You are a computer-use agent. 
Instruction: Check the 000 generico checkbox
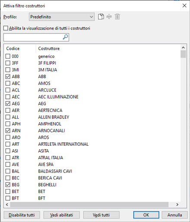[x=8, y=56]
